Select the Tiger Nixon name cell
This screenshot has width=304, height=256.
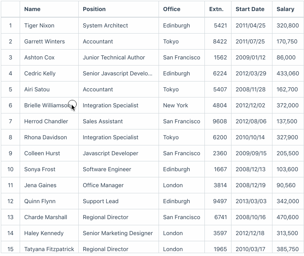[x=39, y=25]
